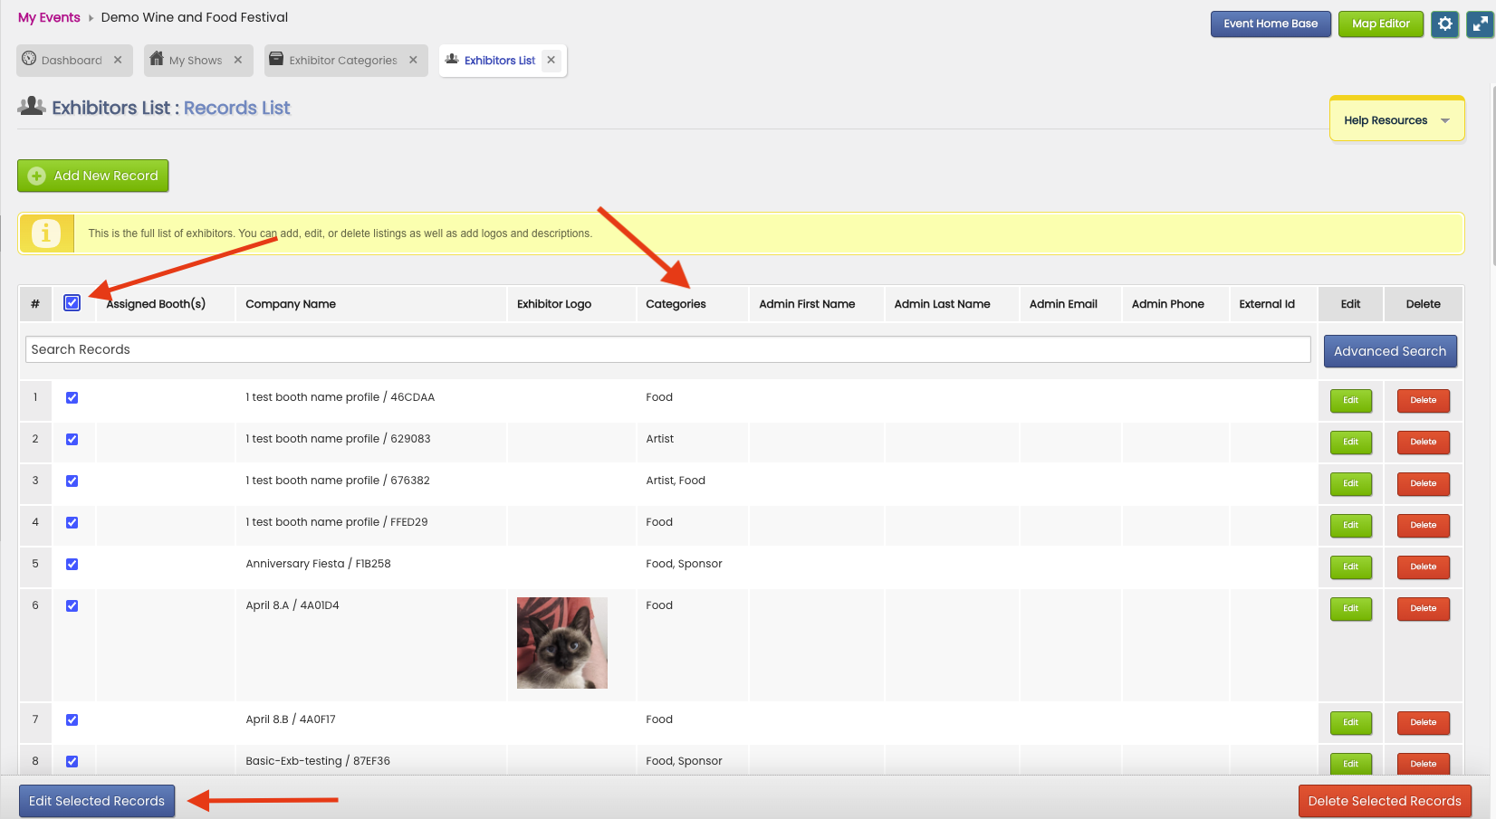The width and height of the screenshot is (1496, 819).
Task: Select the 'Artist, Food' category cell
Action: [x=676, y=481]
